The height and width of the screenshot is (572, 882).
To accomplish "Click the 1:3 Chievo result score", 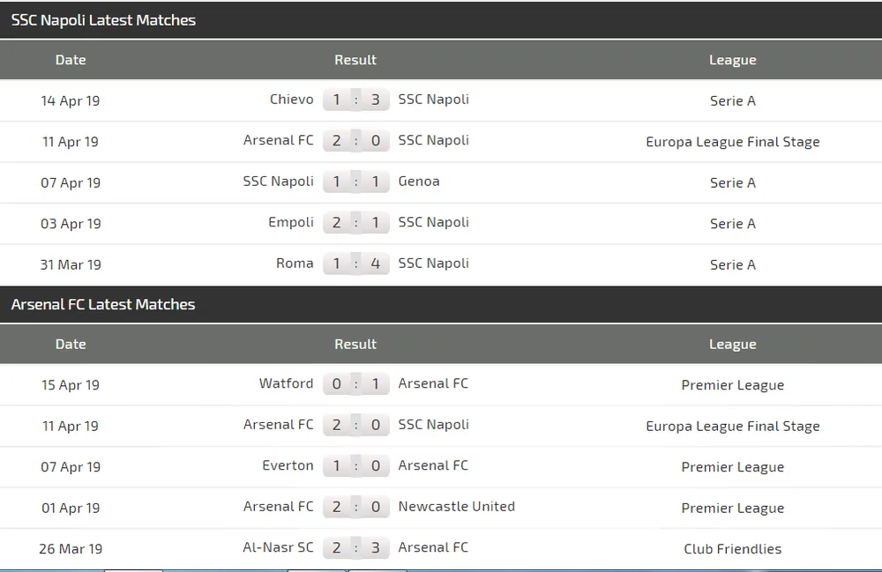I will (x=356, y=100).
